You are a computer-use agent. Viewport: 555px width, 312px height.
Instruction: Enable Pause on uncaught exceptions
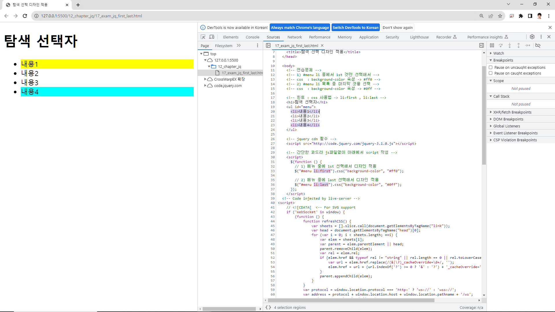click(x=491, y=67)
